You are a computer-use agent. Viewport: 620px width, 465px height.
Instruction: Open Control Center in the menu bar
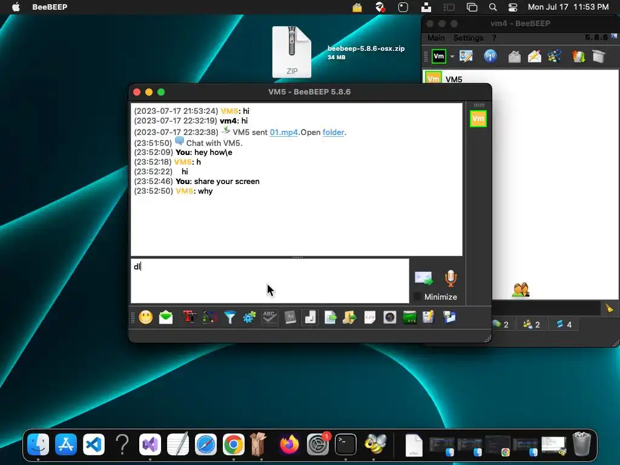pyautogui.click(x=513, y=7)
